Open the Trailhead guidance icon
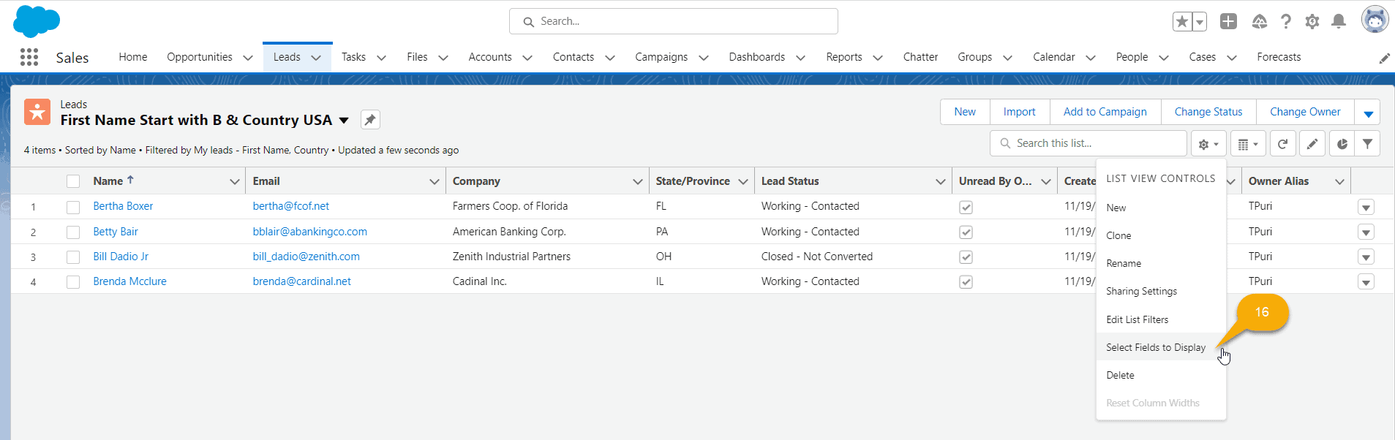This screenshot has width=1395, height=440. (1259, 21)
